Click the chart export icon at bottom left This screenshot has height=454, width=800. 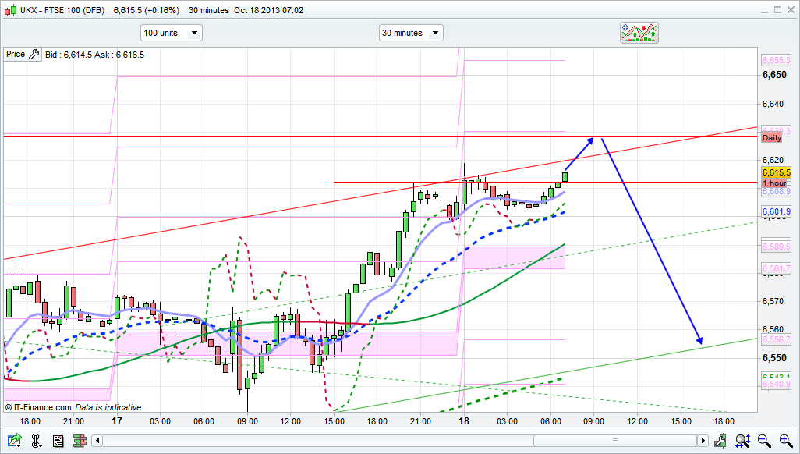(15, 442)
